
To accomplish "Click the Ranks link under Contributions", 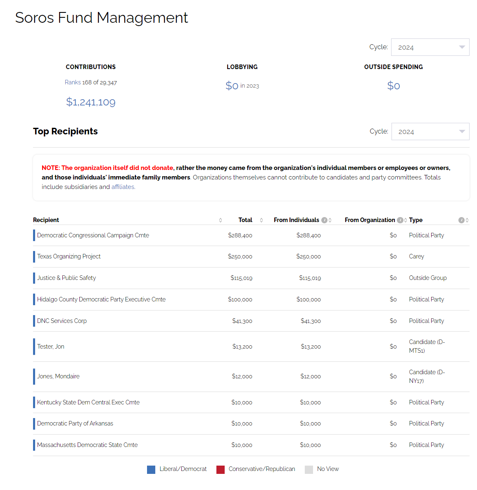I will [73, 82].
